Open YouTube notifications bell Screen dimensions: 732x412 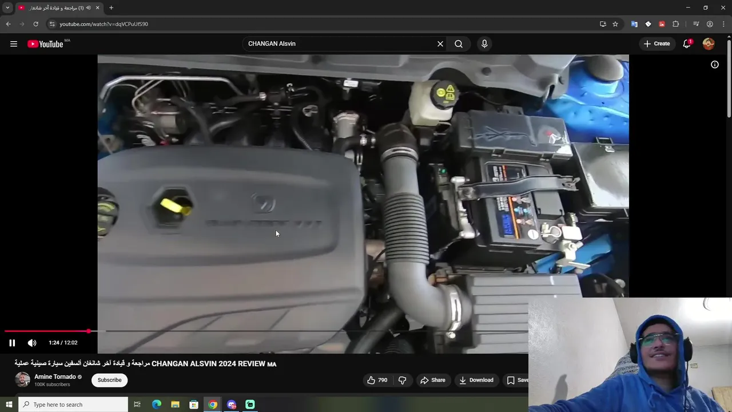(x=687, y=44)
